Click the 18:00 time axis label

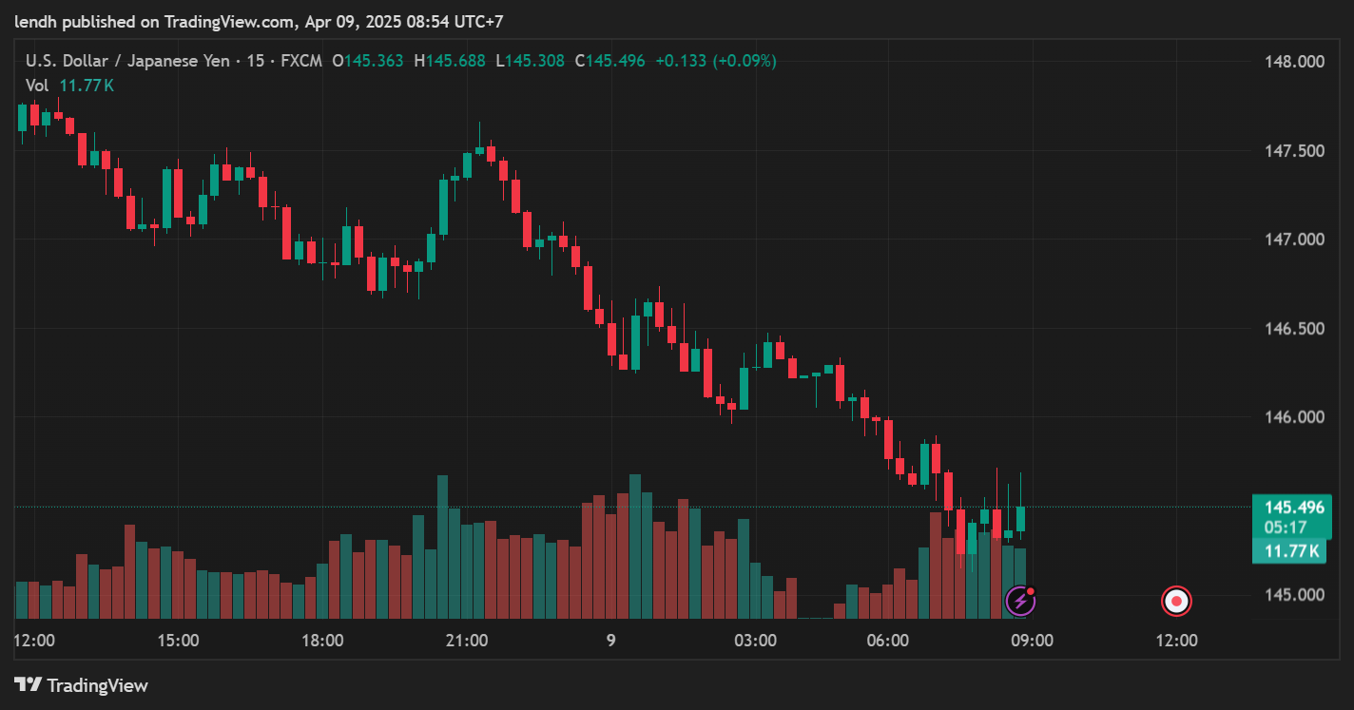(322, 641)
